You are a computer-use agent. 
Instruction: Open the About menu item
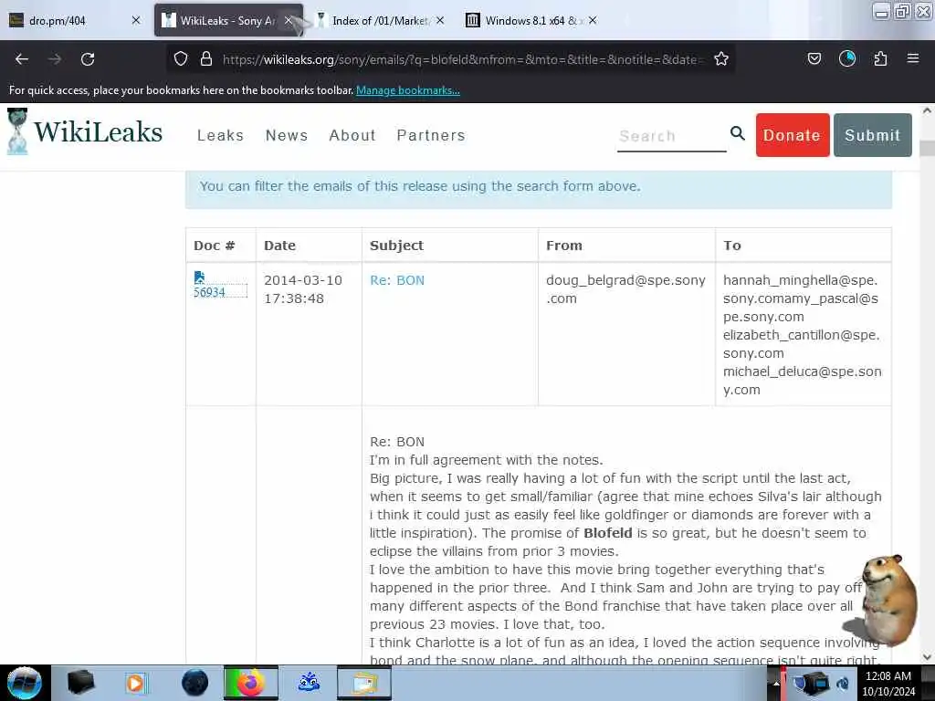point(352,135)
